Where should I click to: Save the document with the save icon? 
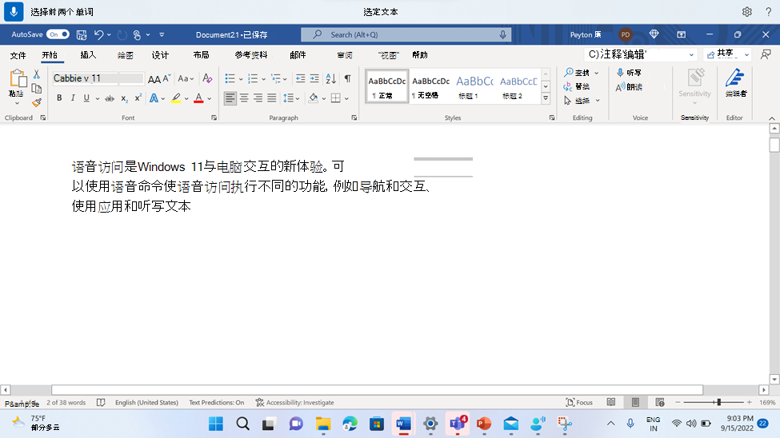pyautogui.click(x=82, y=35)
